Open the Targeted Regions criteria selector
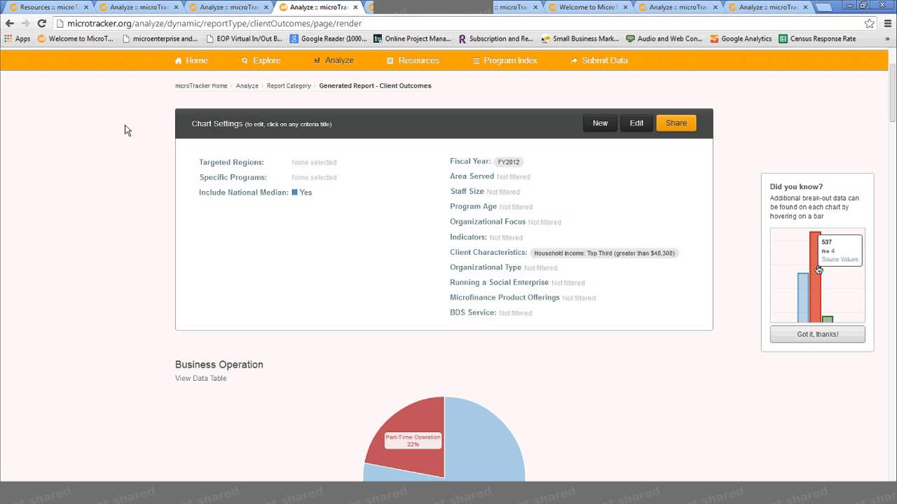897x504 pixels. click(231, 162)
